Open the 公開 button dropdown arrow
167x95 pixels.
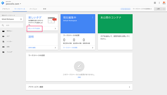click(x=164, y=9)
